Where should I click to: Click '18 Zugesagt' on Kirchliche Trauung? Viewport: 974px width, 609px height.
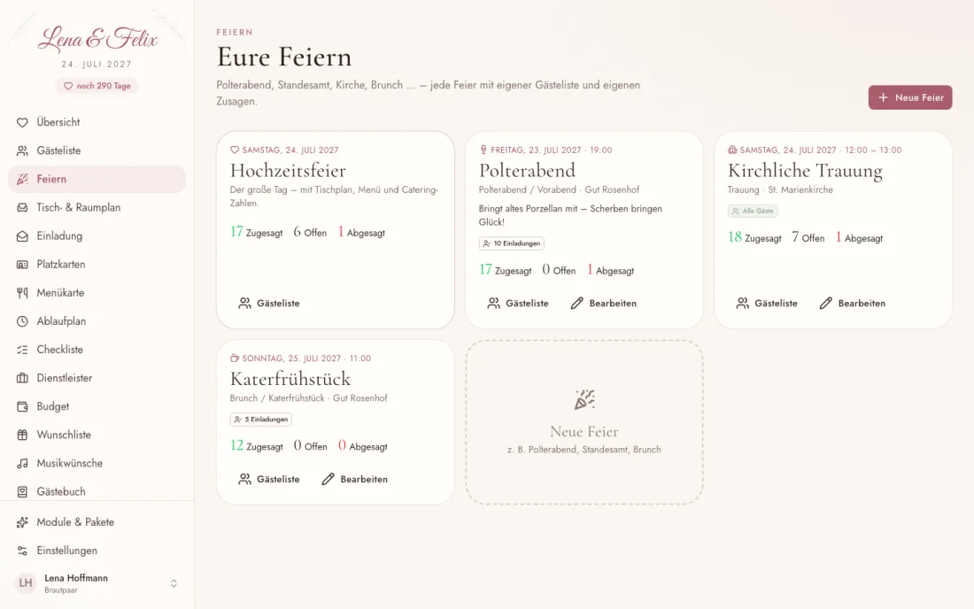[754, 238]
